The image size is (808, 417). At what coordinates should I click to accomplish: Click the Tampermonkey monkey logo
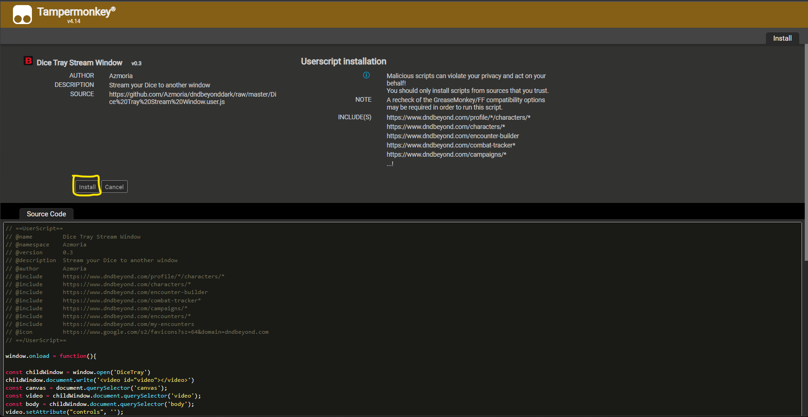pos(22,14)
